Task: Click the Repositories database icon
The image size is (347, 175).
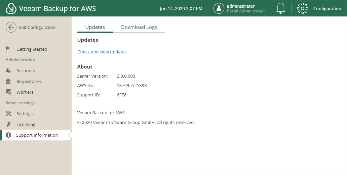Action: pyautogui.click(x=8, y=81)
